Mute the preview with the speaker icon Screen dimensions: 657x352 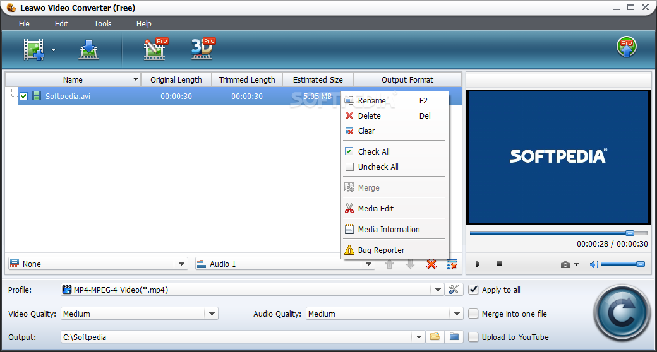(x=593, y=264)
